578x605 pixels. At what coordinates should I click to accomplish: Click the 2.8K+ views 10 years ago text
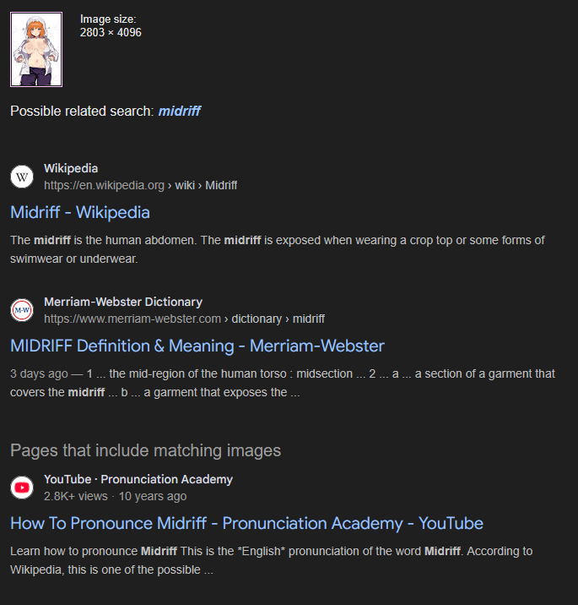(116, 496)
